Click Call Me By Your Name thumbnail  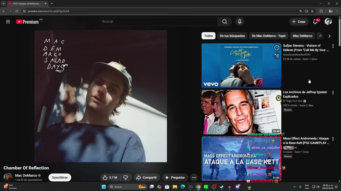[x=241, y=66]
